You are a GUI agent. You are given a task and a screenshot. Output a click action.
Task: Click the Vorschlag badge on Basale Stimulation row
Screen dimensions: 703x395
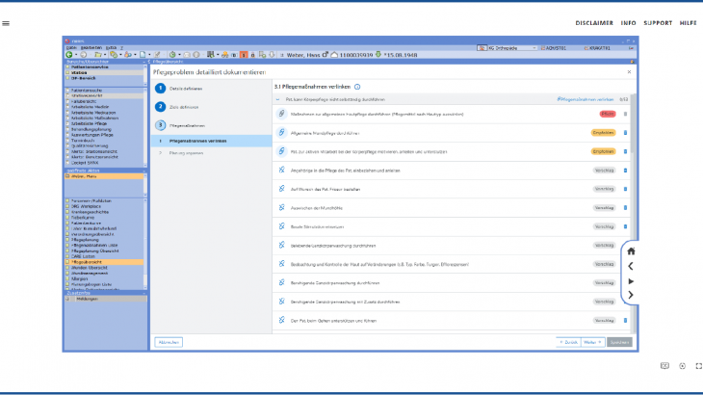604,226
